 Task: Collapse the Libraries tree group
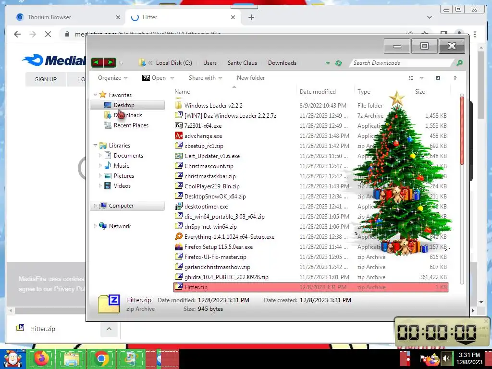pos(95,145)
